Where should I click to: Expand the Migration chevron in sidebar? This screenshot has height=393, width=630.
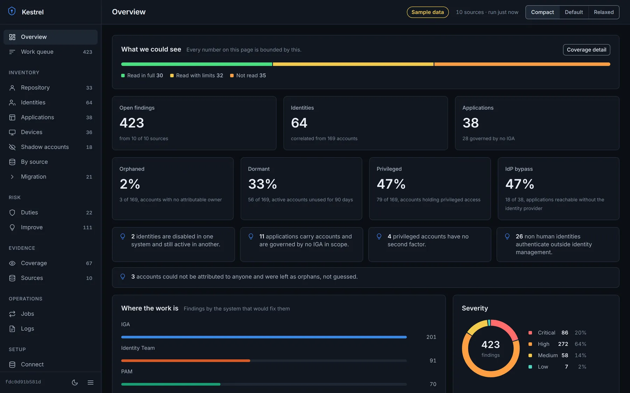coord(12,177)
